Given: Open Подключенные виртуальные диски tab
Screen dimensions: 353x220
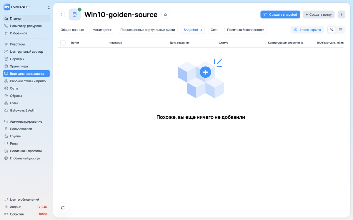Looking at the screenshot, I should [148, 30].
